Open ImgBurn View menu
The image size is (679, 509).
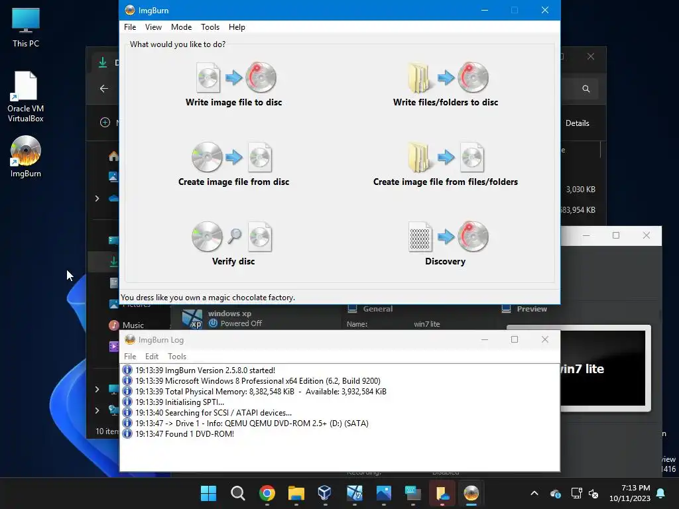(x=153, y=27)
